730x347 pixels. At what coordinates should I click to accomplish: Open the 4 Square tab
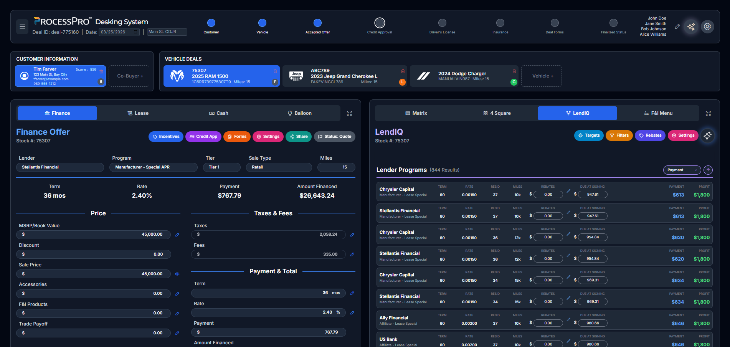pyautogui.click(x=497, y=113)
